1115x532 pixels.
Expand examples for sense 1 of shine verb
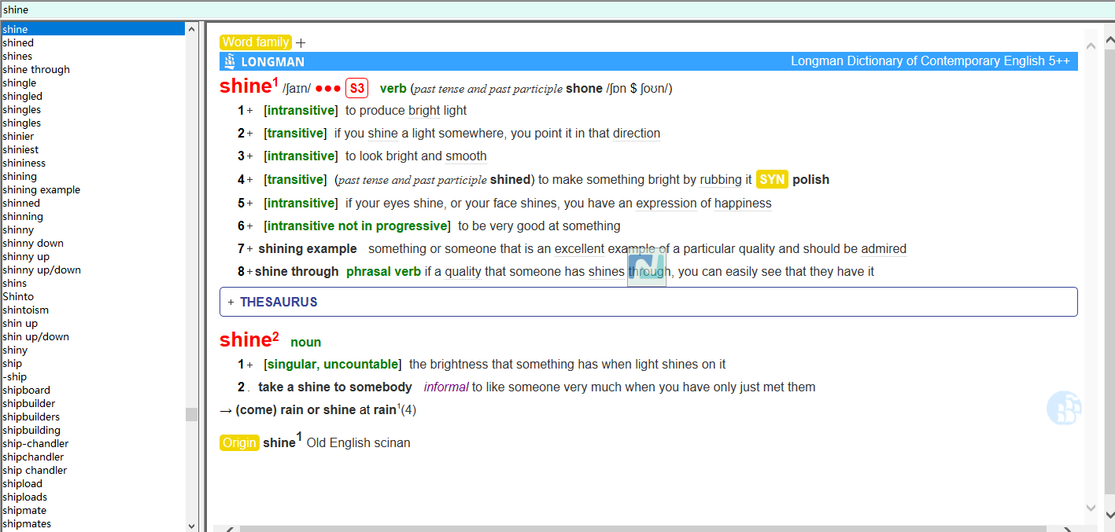coord(250,111)
